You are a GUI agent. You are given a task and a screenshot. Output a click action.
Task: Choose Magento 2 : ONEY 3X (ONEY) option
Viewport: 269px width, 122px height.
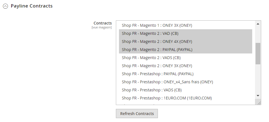coord(157,66)
